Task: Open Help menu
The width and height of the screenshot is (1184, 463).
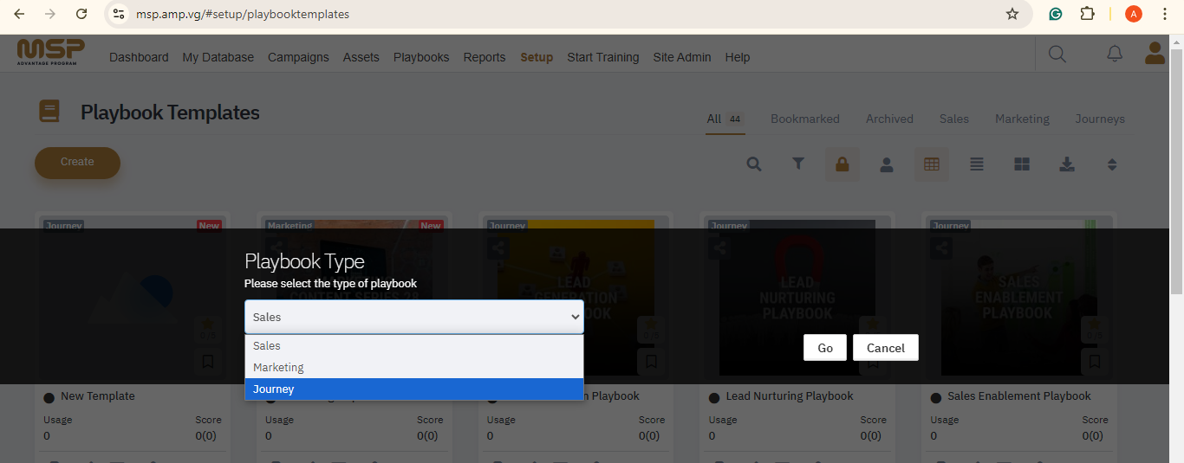Action: 738,57
